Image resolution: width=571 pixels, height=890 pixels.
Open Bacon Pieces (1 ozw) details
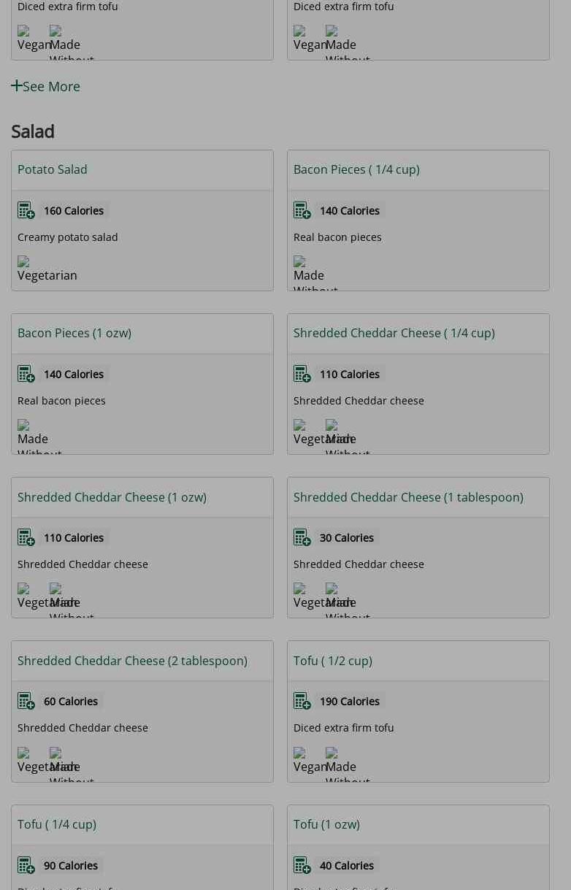point(74,333)
